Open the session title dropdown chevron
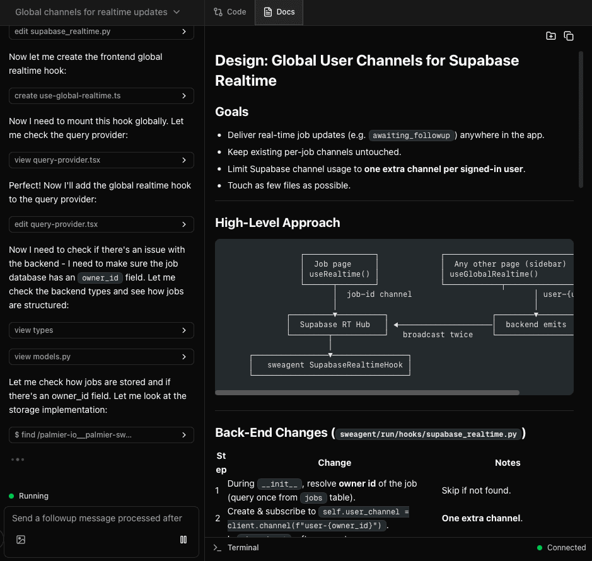Viewport: 592px width, 561px height. pyautogui.click(x=177, y=12)
